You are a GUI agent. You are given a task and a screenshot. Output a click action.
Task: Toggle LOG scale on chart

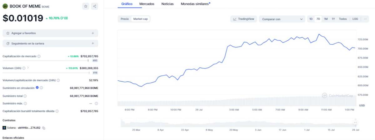click(355, 19)
